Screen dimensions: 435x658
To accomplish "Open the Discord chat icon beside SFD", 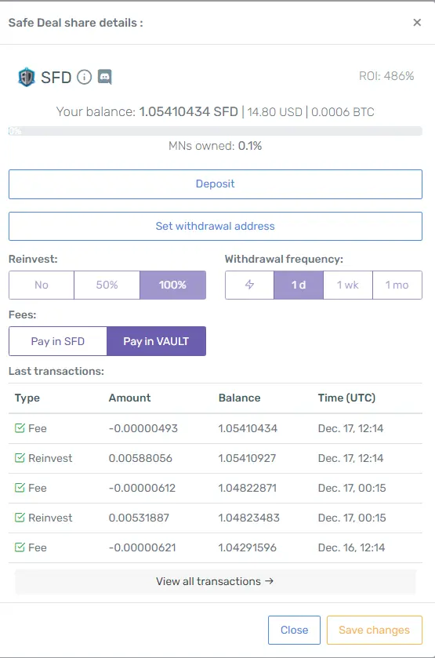I will click(x=105, y=77).
